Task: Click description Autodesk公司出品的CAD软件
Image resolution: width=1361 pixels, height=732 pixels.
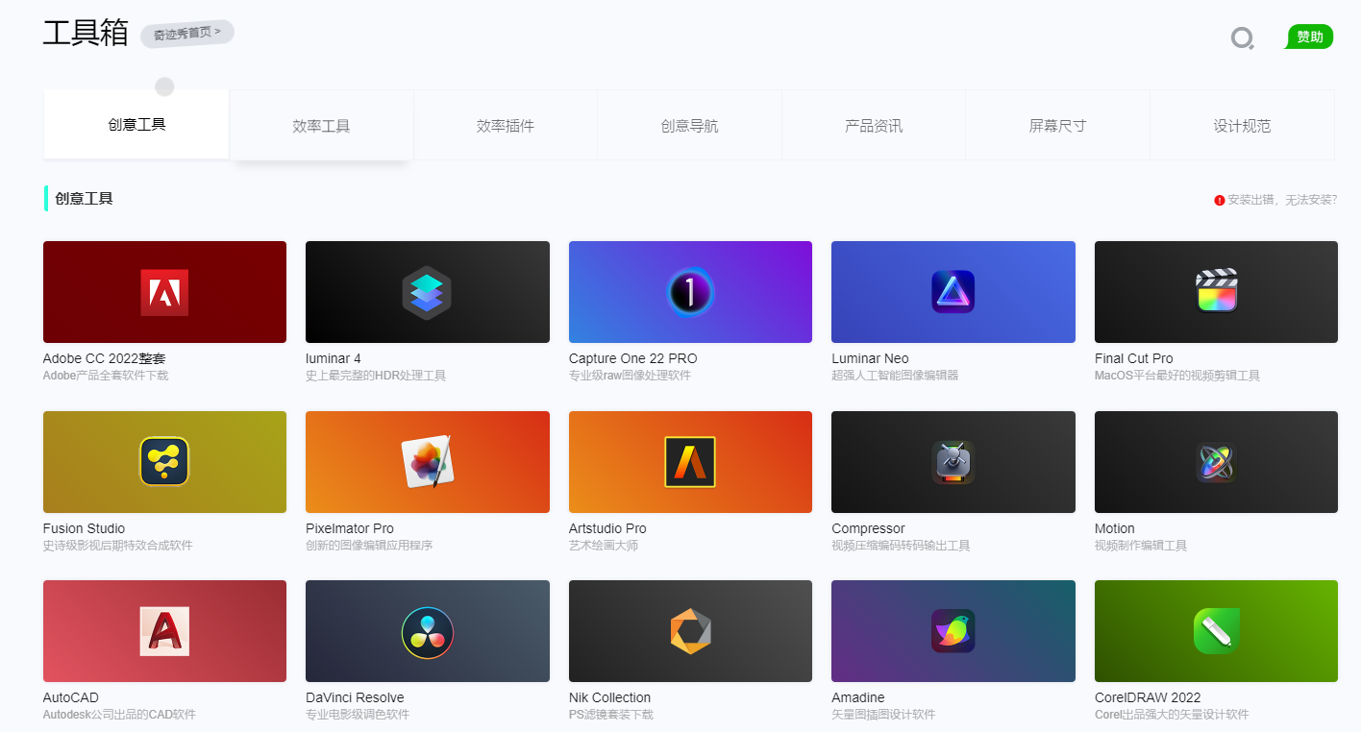Action: click(119, 715)
